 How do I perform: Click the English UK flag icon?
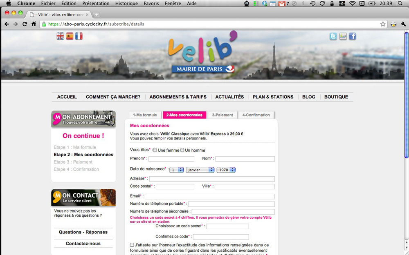coord(60,36)
